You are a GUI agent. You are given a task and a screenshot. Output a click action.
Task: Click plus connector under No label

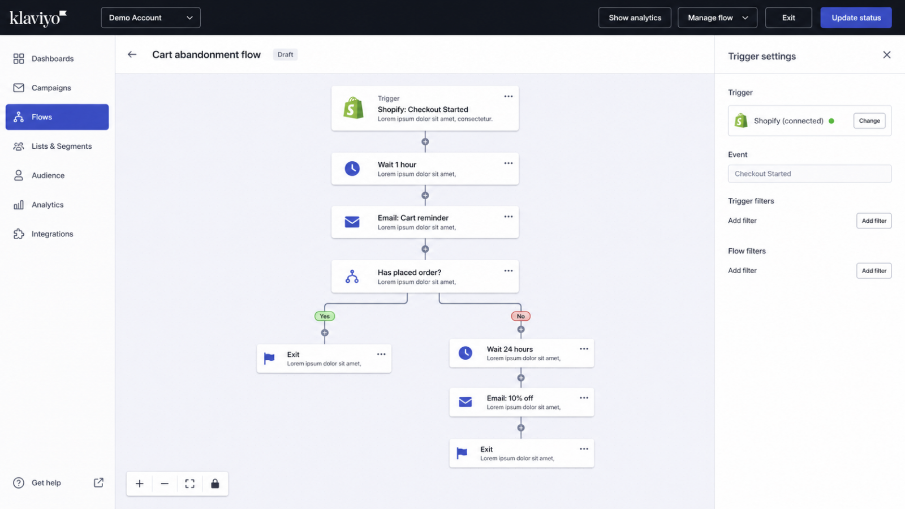click(x=521, y=329)
